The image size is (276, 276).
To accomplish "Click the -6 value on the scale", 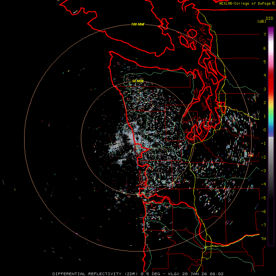I will (x=263, y=211).
